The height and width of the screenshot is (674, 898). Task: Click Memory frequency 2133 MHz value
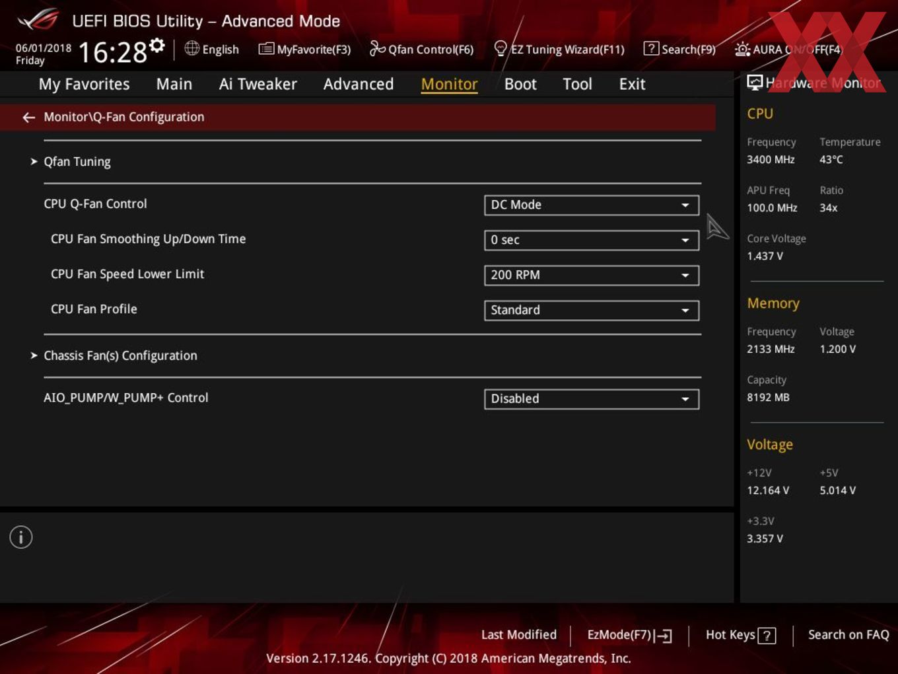tap(771, 349)
